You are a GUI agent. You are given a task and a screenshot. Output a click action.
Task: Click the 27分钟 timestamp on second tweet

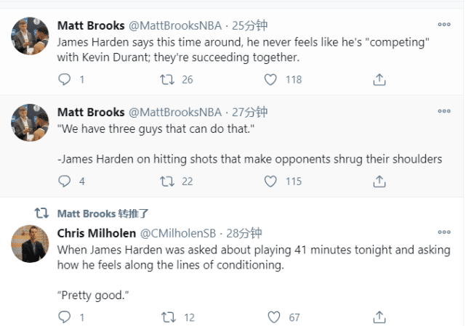click(249, 113)
